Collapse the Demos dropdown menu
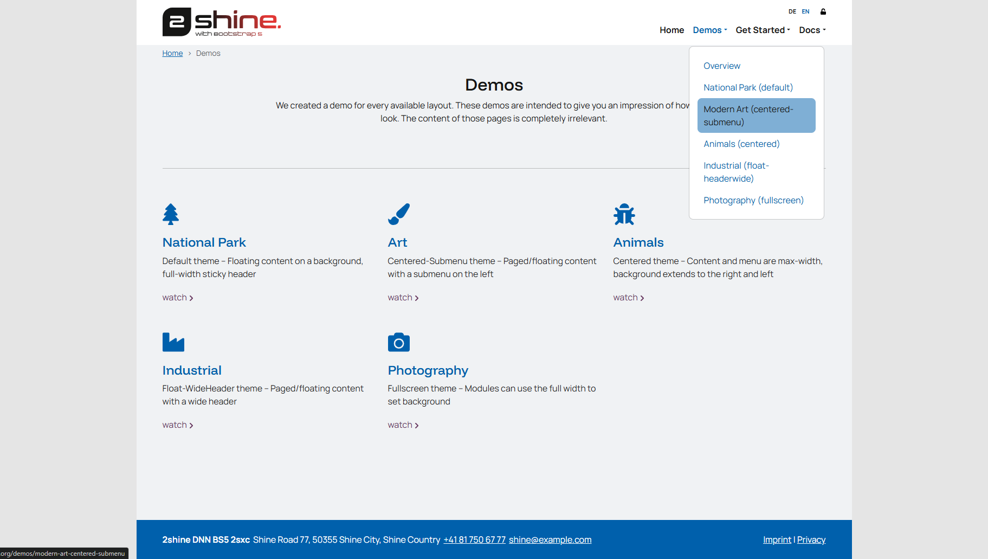 click(x=709, y=30)
